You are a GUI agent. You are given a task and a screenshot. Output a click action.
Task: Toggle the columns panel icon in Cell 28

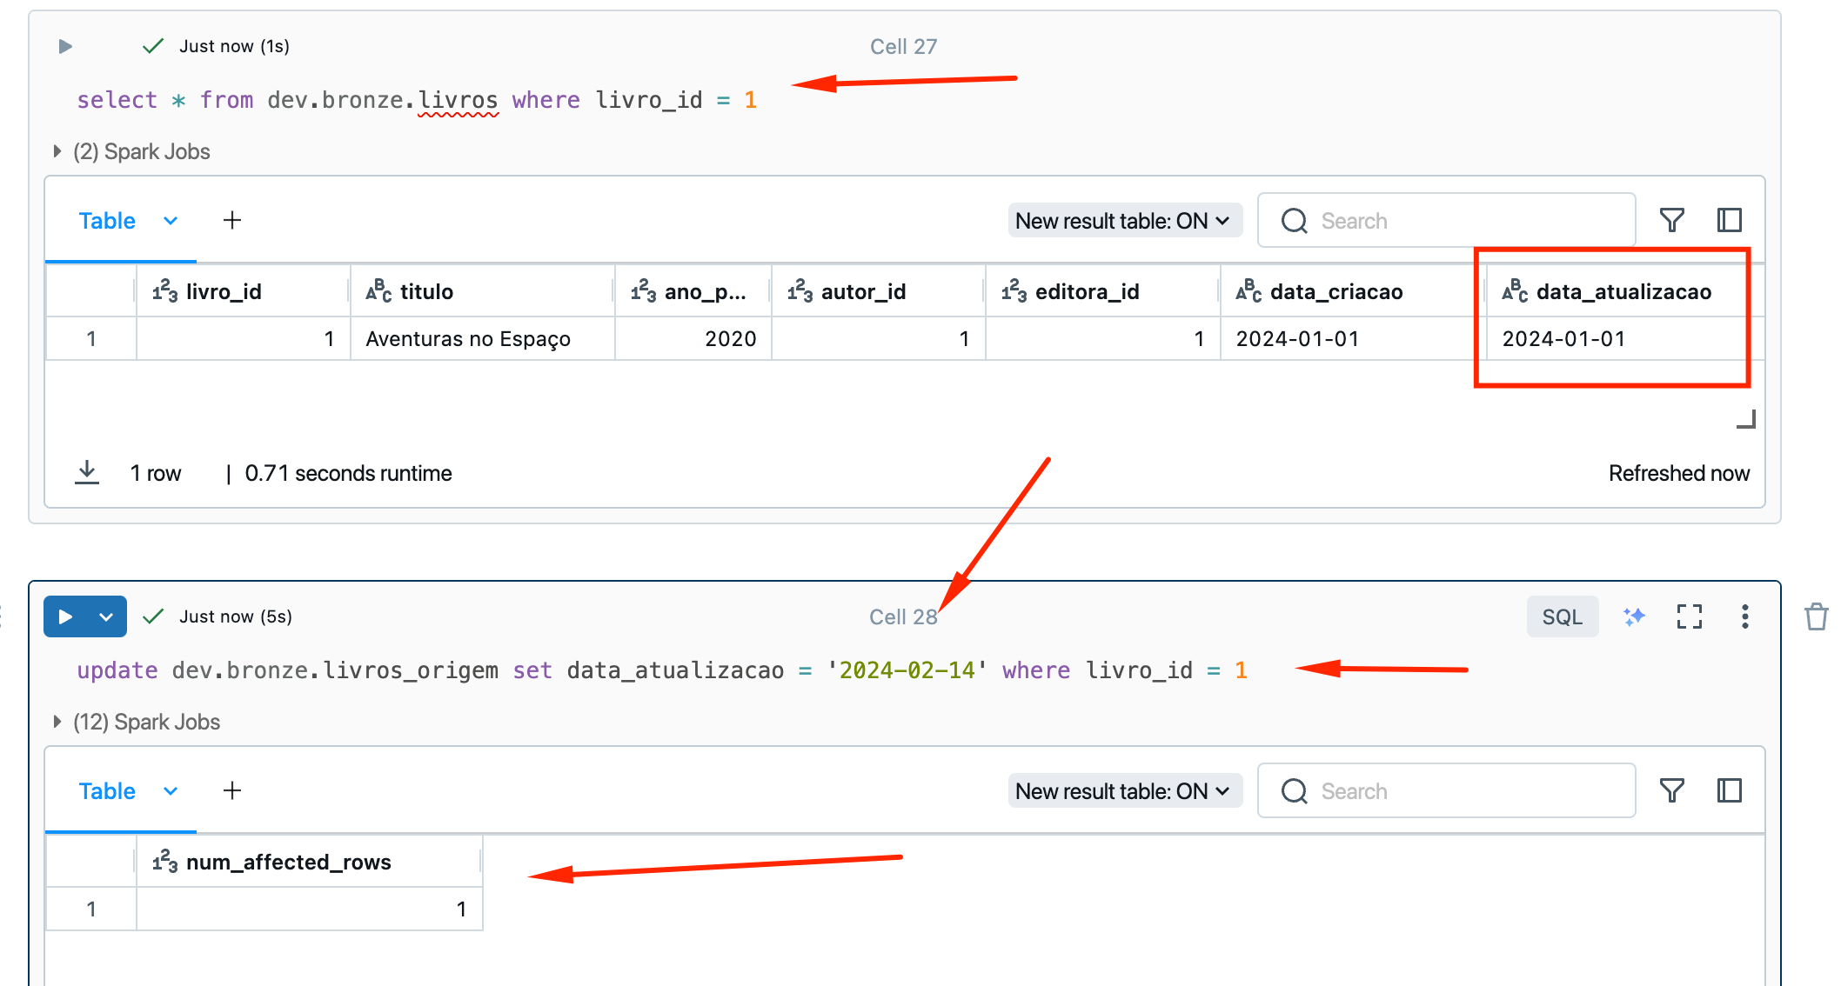(x=1729, y=791)
